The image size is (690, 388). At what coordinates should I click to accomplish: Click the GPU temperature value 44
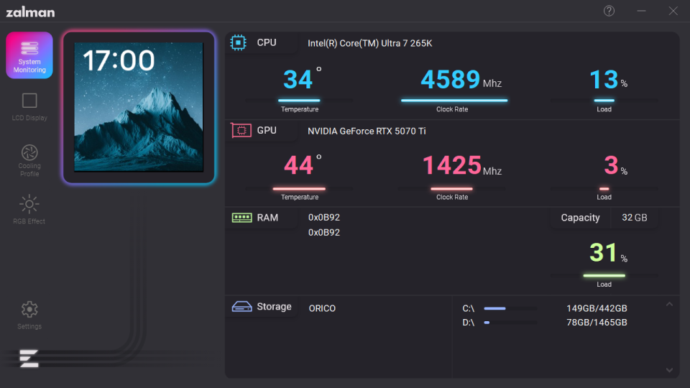pos(298,166)
